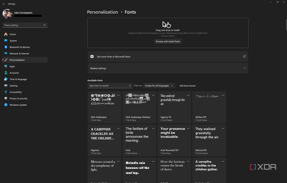This screenshot has height=183, width=287.
Task: Click the Find a setting search box
Action: 25,25
